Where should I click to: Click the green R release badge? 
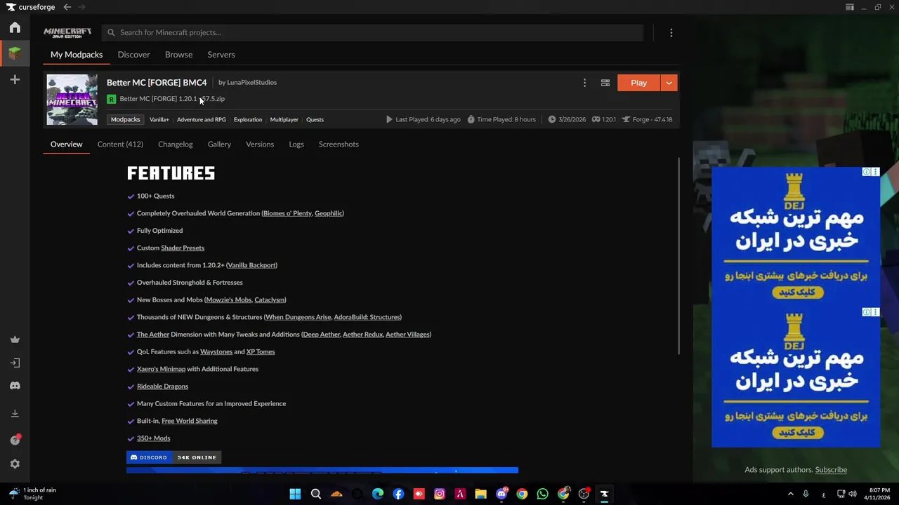[x=111, y=99]
